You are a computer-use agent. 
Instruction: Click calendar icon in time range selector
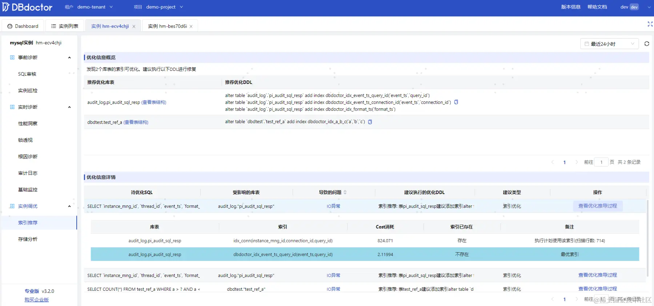[x=587, y=44]
